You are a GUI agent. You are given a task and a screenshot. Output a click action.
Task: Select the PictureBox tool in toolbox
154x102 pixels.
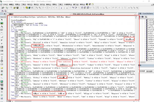click(2, 23)
